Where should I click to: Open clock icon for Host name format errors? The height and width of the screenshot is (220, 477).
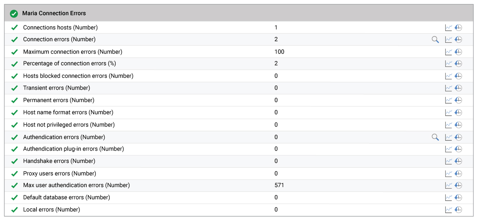[x=458, y=113]
